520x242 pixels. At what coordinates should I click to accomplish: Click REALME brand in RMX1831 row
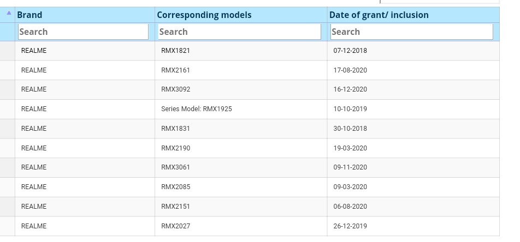pyautogui.click(x=34, y=129)
